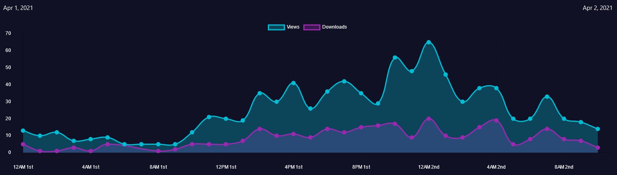617x175 pixels.
Task: Click the Apr 1, 2021 start date label
Action: [x=18, y=8]
